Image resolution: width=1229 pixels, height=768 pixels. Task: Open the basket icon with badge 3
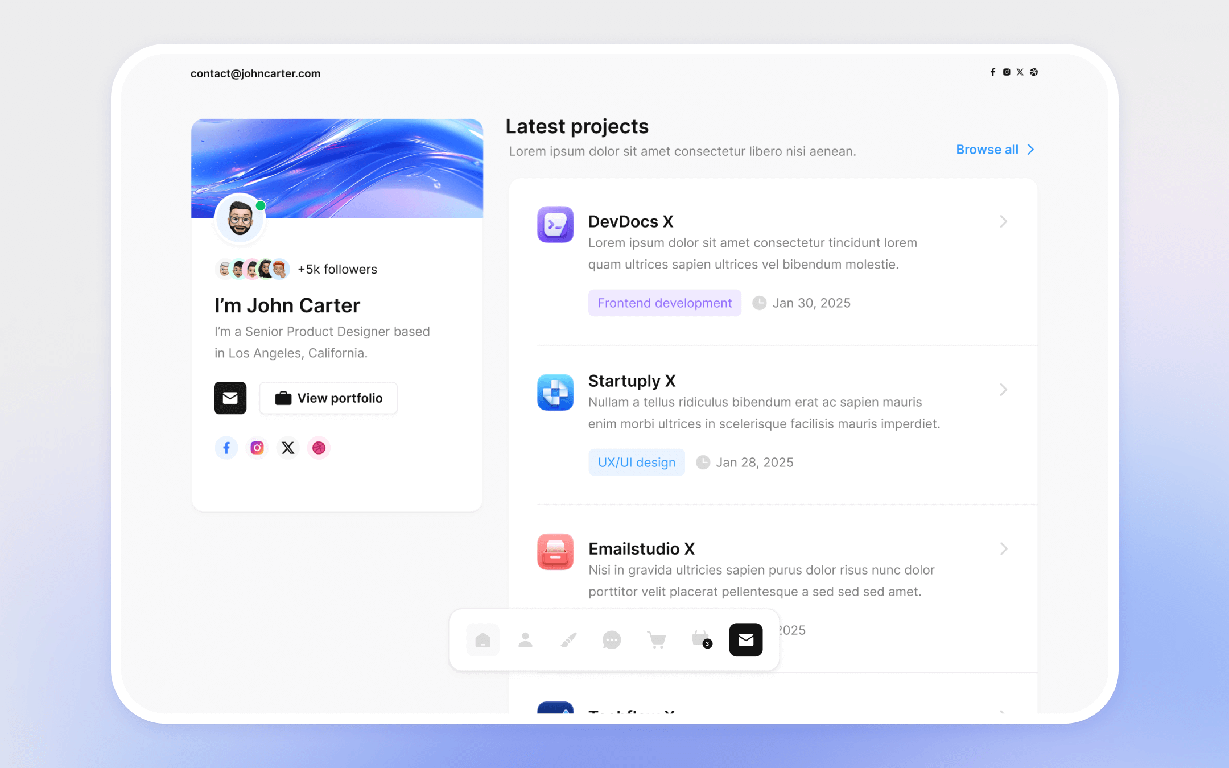[701, 639]
